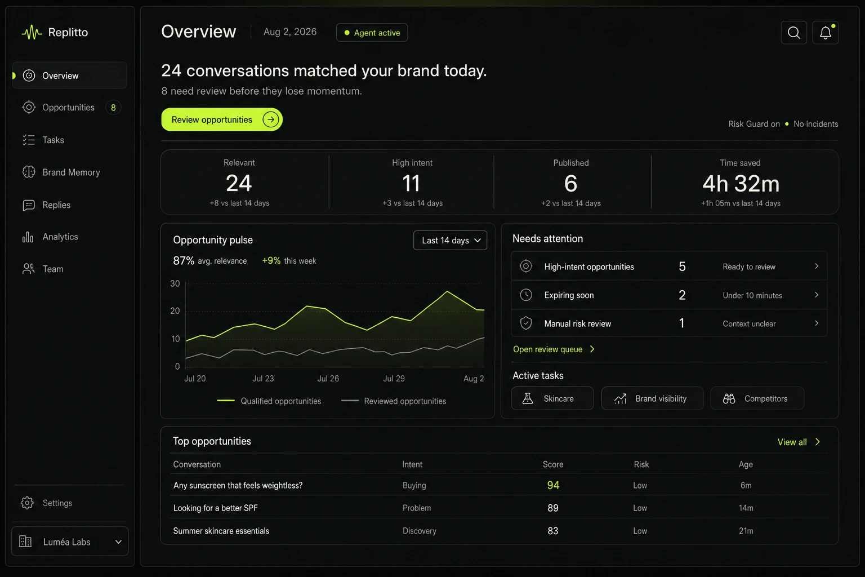Click the View all chevron arrow
The width and height of the screenshot is (865, 577).
point(818,442)
